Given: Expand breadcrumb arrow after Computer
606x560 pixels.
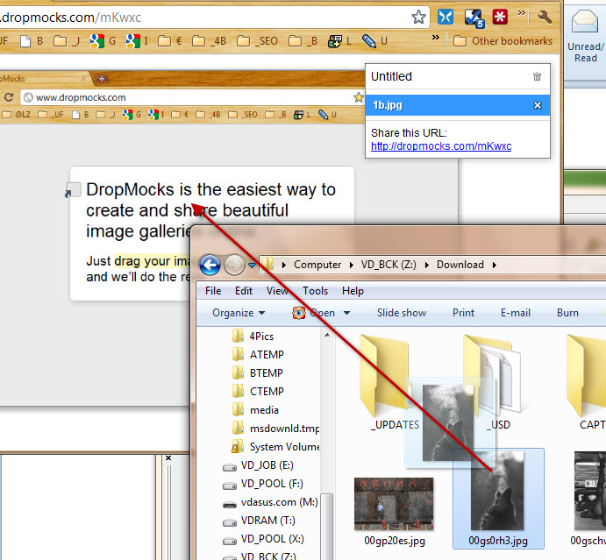Looking at the screenshot, I should click(x=351, y=265).
